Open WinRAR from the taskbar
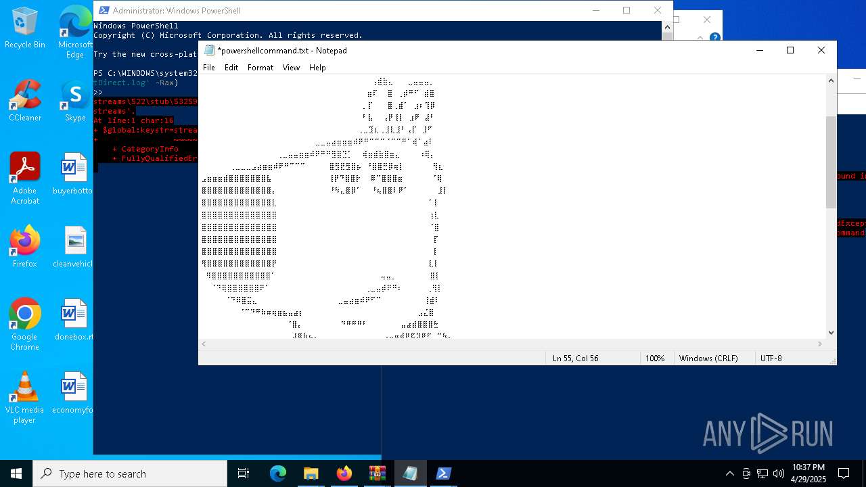The height and width of the screenshot is (487, 866). pyautogui.click(x=377, y=473)
